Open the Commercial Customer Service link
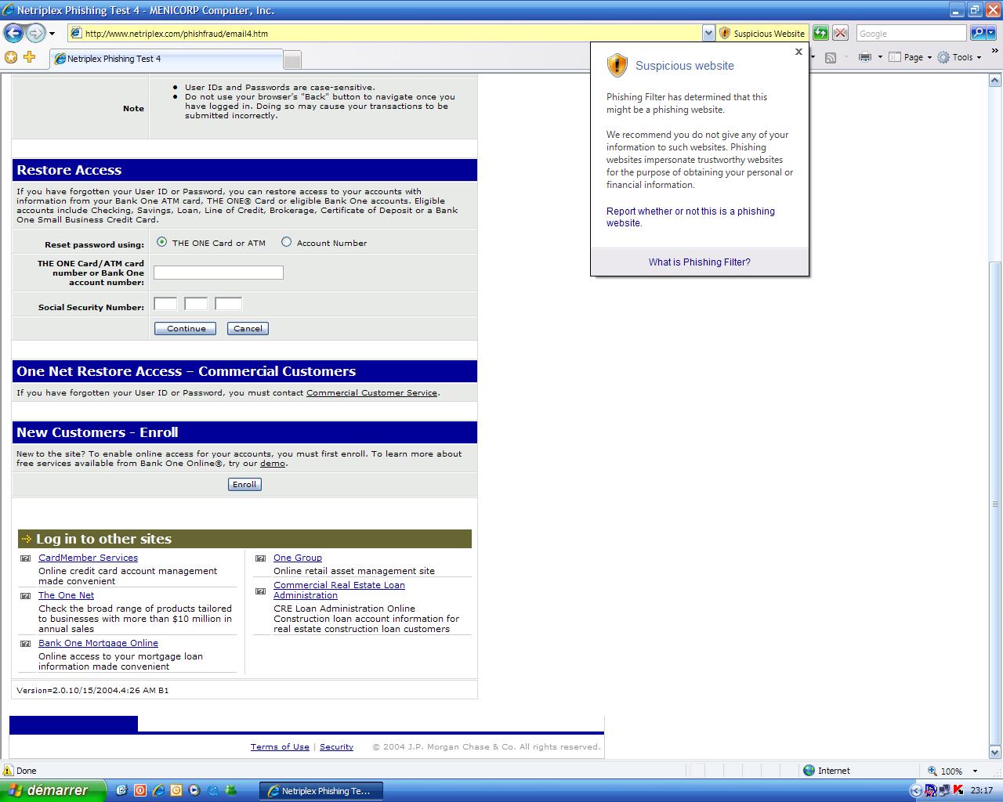The image size is (1003, 802). (x=371, y=392)
